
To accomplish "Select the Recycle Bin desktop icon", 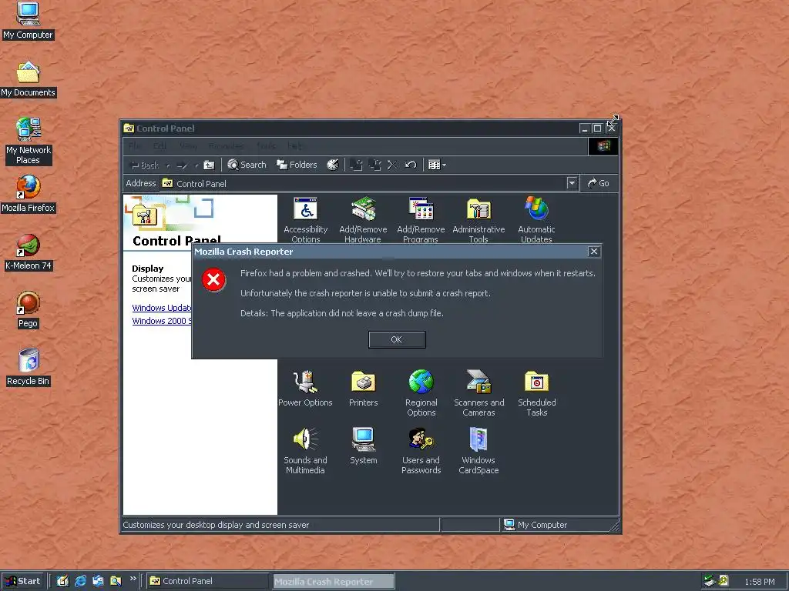I will [29, 367].
